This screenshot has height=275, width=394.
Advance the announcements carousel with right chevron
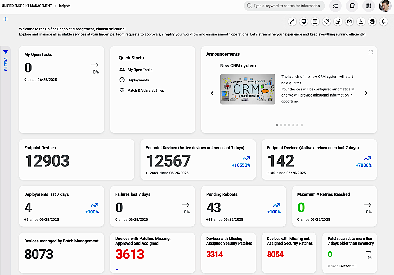click(x=366, y=93)
